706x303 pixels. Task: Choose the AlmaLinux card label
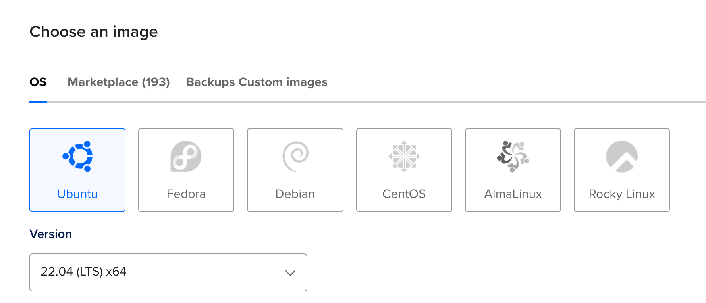(513, 194)
